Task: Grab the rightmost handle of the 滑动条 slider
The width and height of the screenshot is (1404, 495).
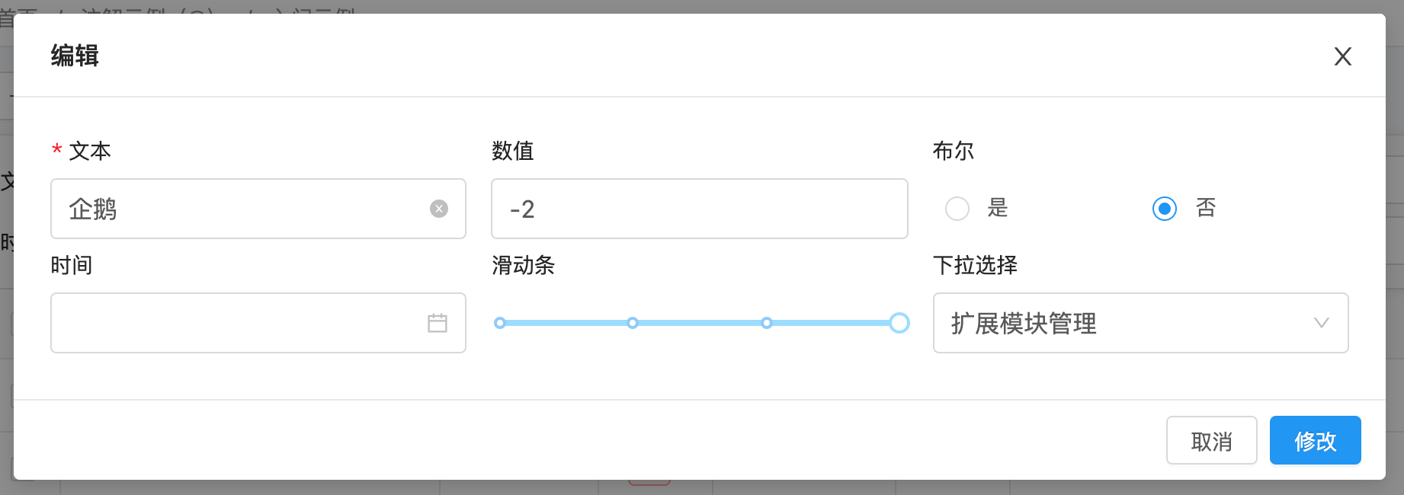Action: [x=899, y=323]
